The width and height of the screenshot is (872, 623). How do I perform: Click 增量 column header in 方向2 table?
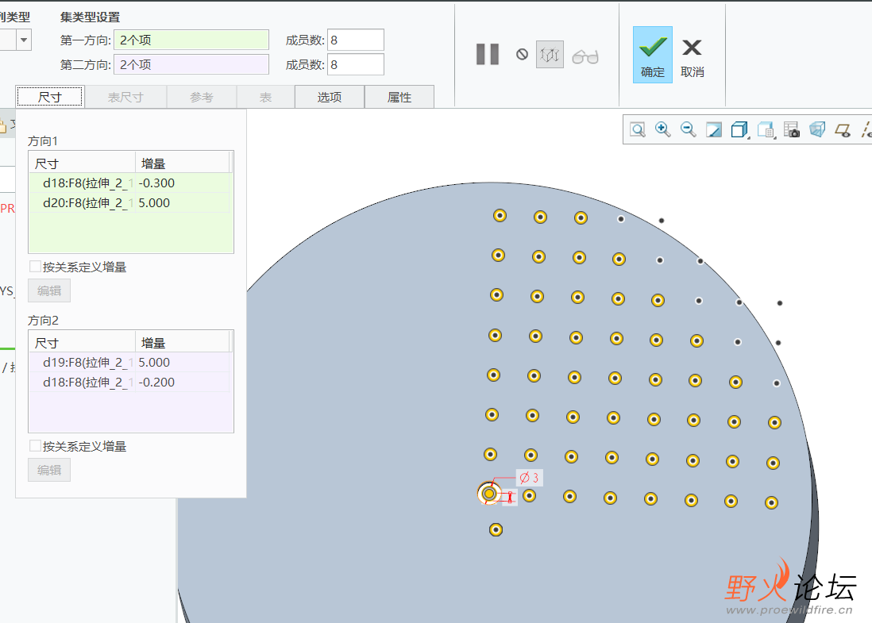tap(183, 343)
